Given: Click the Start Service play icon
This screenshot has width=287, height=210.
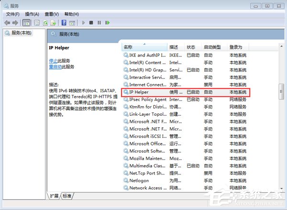Looking at the screenshot, I should (83, 22).
